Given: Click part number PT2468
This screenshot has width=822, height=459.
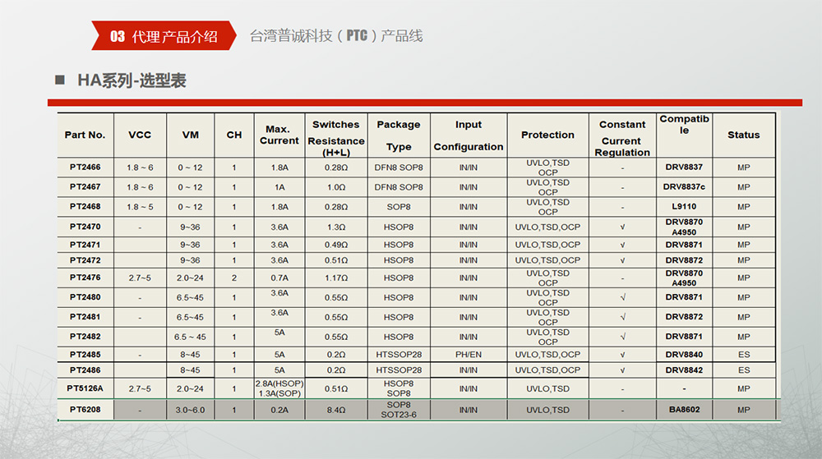Looking at the screenshot, I should click(x=85, y=206).
